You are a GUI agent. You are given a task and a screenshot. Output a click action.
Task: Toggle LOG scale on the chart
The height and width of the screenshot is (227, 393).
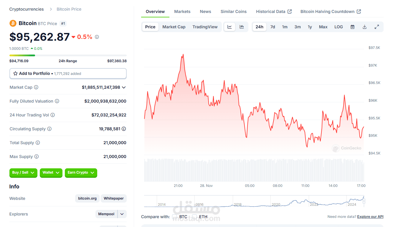pyautogui.click(x=338, y=27)
